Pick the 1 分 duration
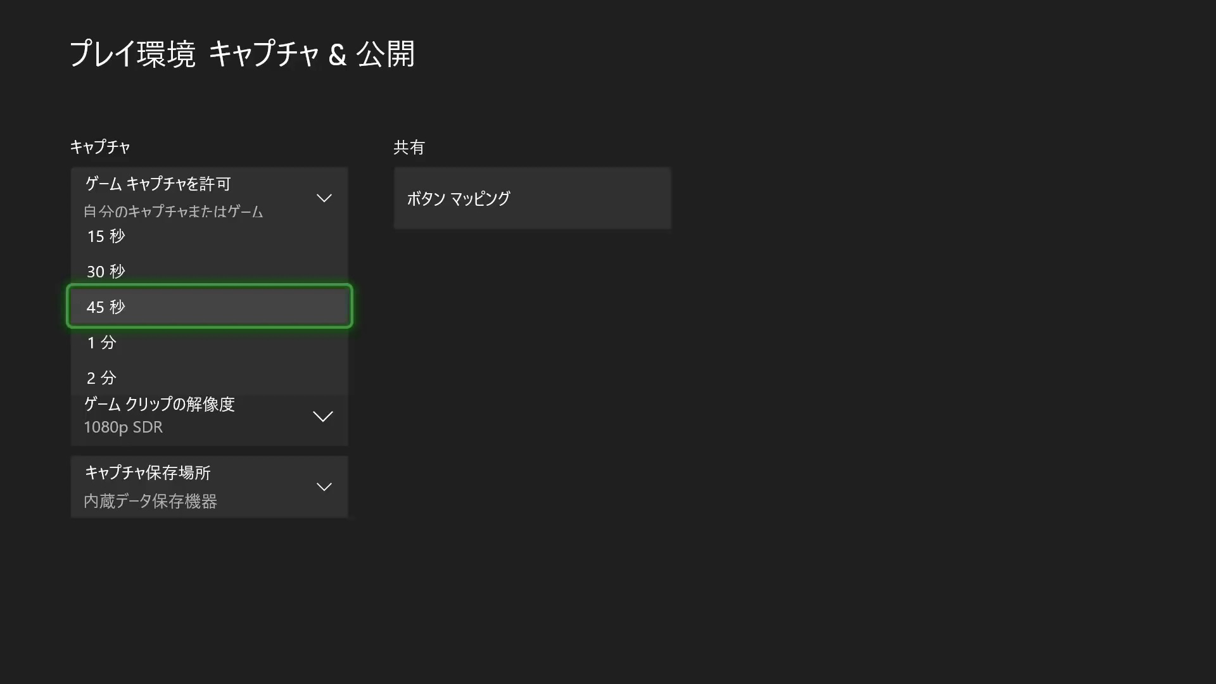This screenshot has height=684, width=1216. (101, 343)
